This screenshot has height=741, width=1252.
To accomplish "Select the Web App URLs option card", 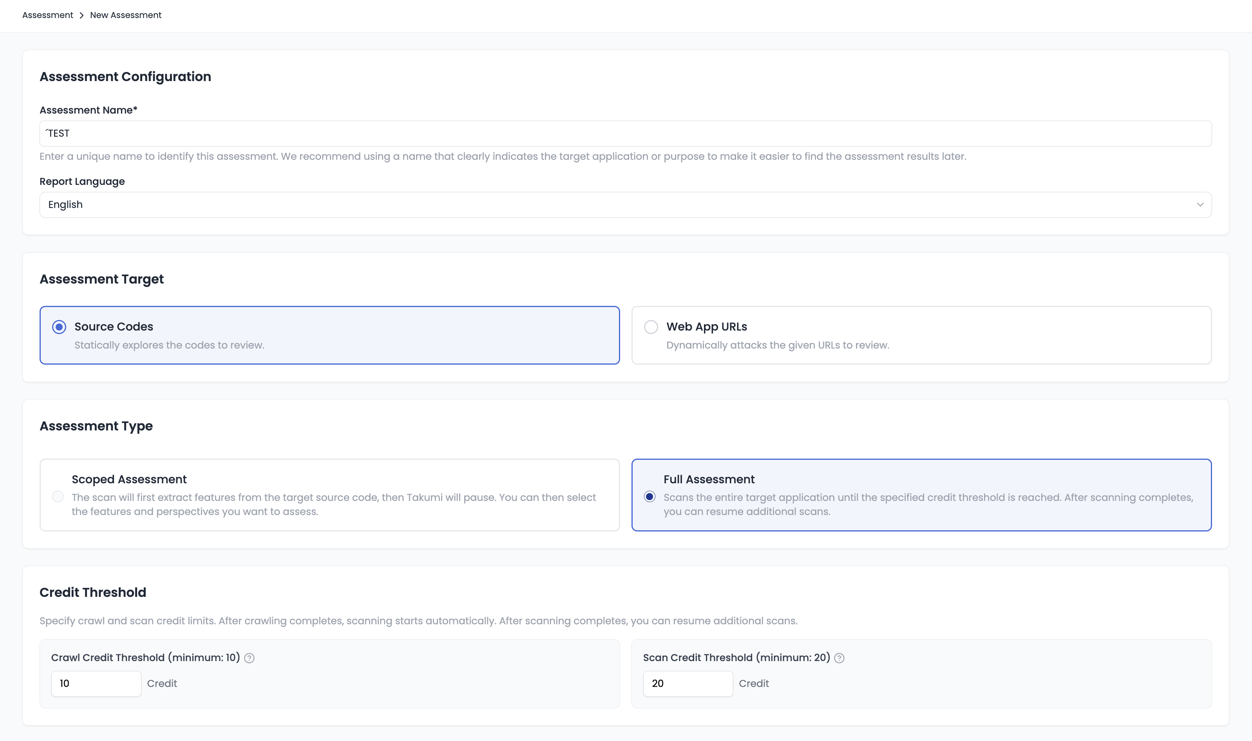I will tap(921, 335).
